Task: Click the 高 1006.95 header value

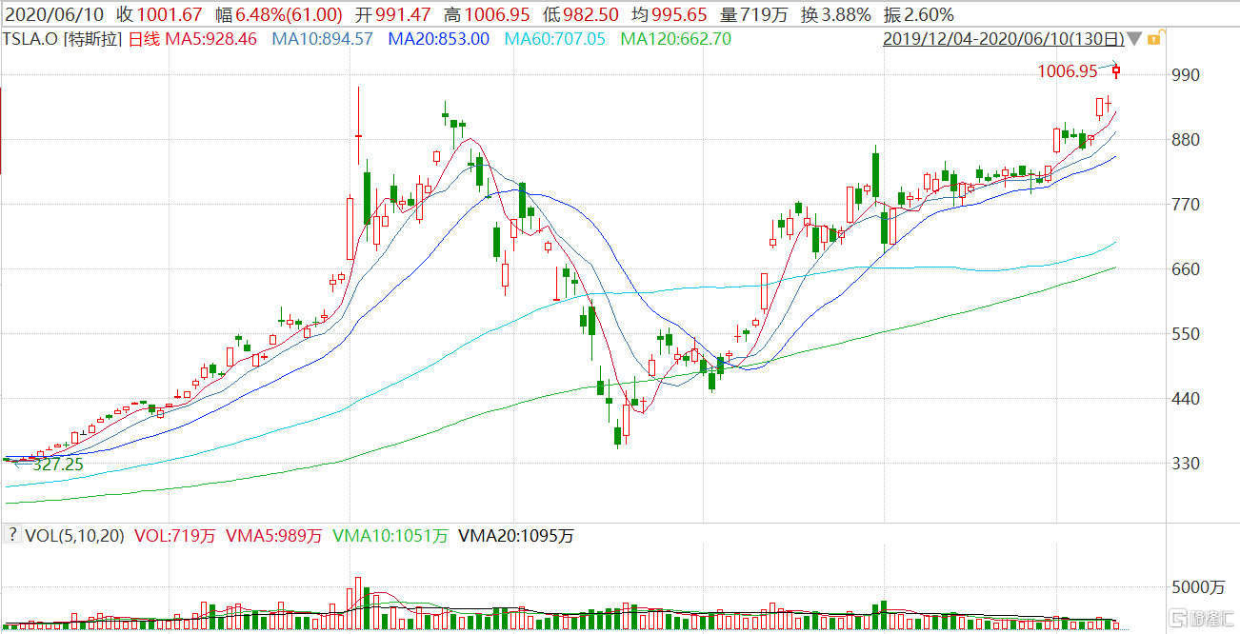Action: point(487,14)
